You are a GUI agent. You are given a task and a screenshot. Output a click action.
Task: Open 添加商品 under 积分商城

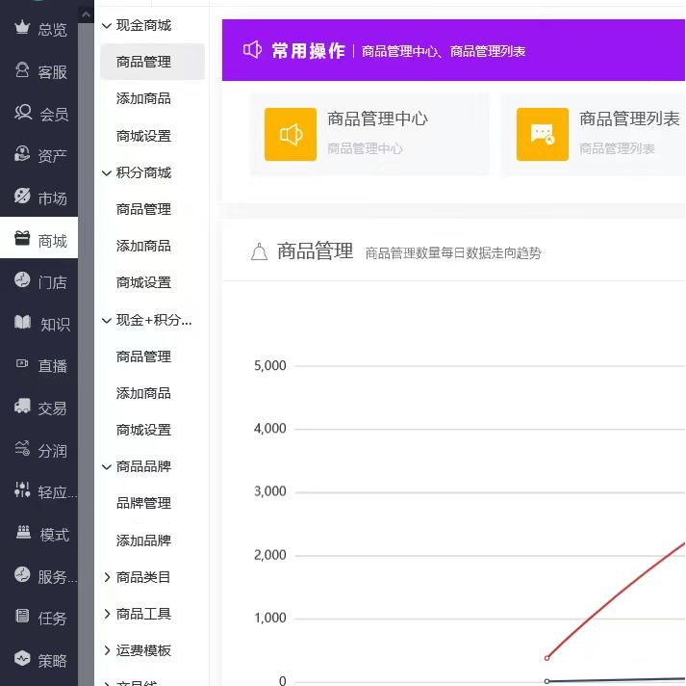coord(143,247)
